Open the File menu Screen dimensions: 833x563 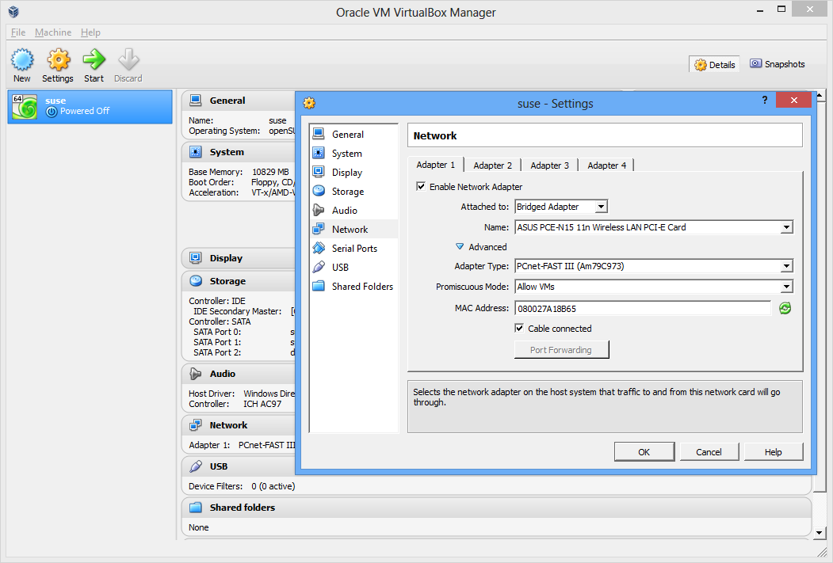tap(18, 32)
